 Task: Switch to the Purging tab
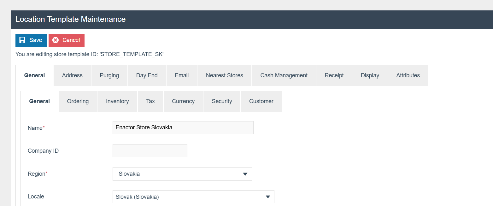pos(109,75)
